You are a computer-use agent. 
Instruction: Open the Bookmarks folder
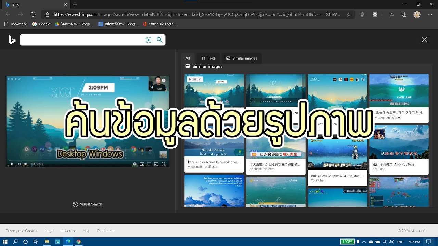[x=16, y=24]
